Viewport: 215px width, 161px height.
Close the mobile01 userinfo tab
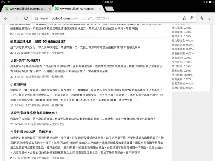(x=100, y=9)
